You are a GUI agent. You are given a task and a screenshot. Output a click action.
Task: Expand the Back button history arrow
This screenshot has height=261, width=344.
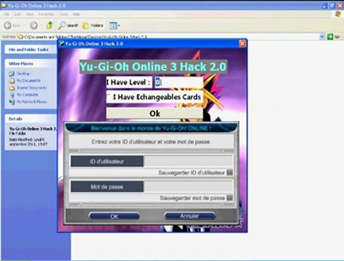[x=24, y=25]
